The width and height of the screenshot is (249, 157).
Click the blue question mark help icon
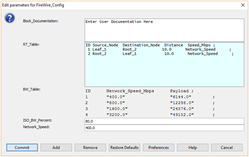point(10,18)
